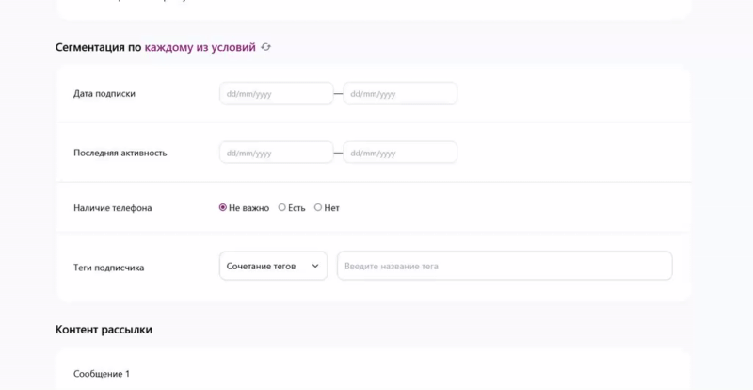This screenshot has height=390, width=753.
Task: Click the 'Теги подписчика' label
Action: (x=108, y=268)
